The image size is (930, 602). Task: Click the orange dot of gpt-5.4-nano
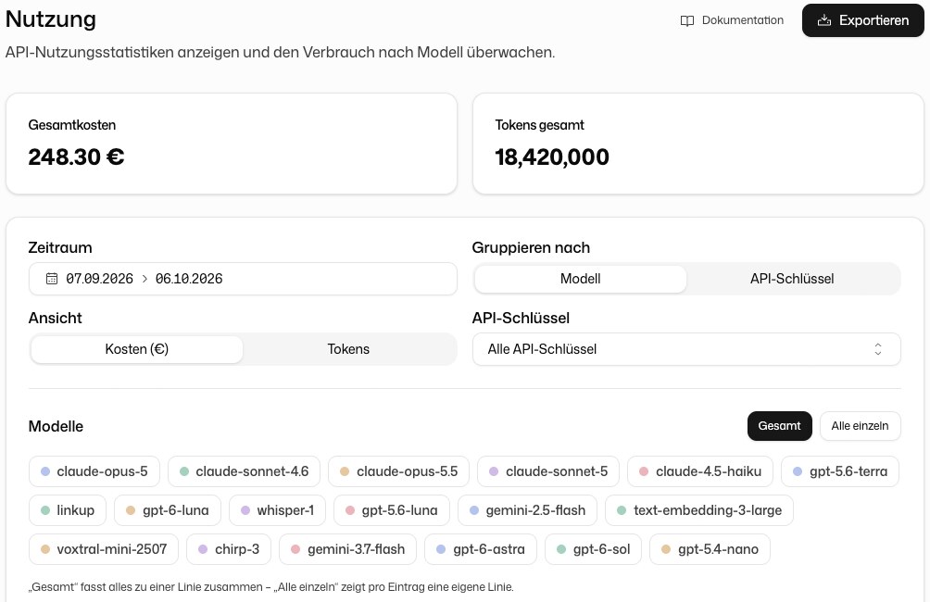click(666, 549)
